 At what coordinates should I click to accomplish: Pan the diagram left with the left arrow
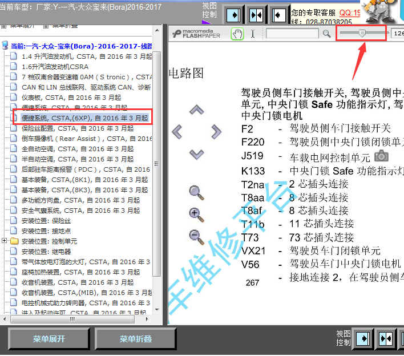coord(177,132)
